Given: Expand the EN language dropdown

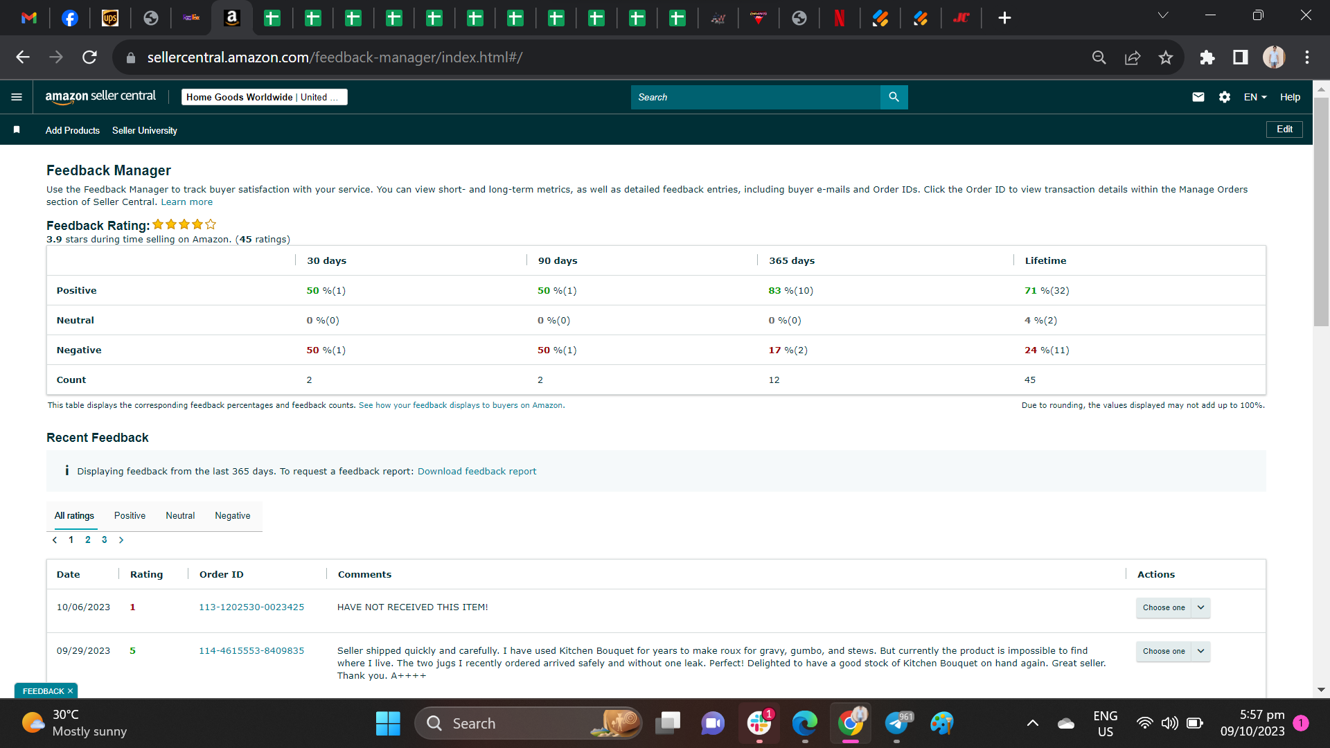Looking at the screenshot, I should [x=1255, y=97].
